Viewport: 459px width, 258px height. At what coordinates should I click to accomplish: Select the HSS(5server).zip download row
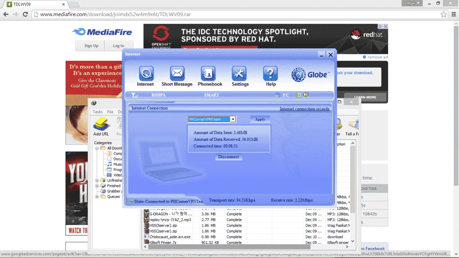pos(246,225)
